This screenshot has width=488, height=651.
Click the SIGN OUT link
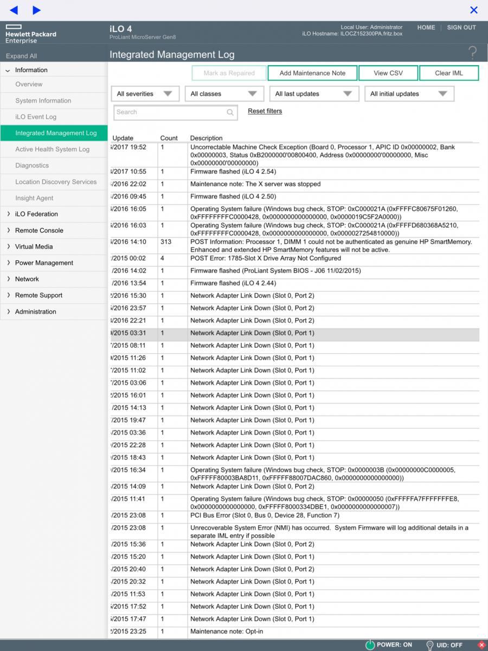click(461, 28)
